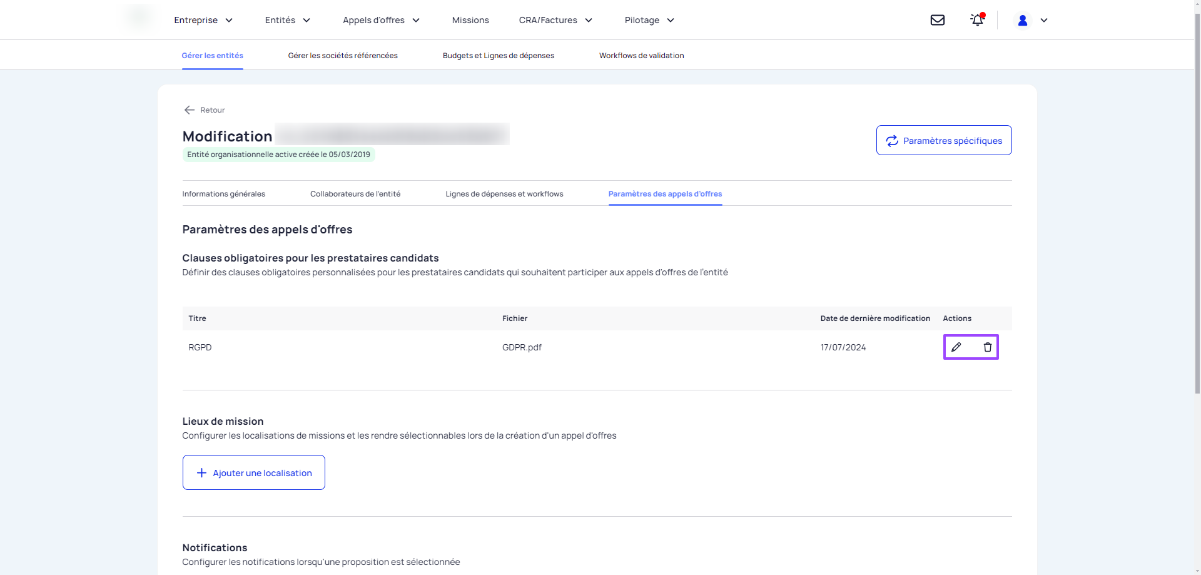1201x575 pixels.
Task: Click the user profile avatar icon
Action: pos(1023,20)
